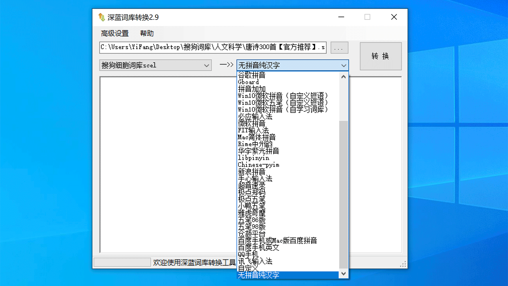Select 极点郑码 from the list
The image size is (508, 286).
point(288,192)
